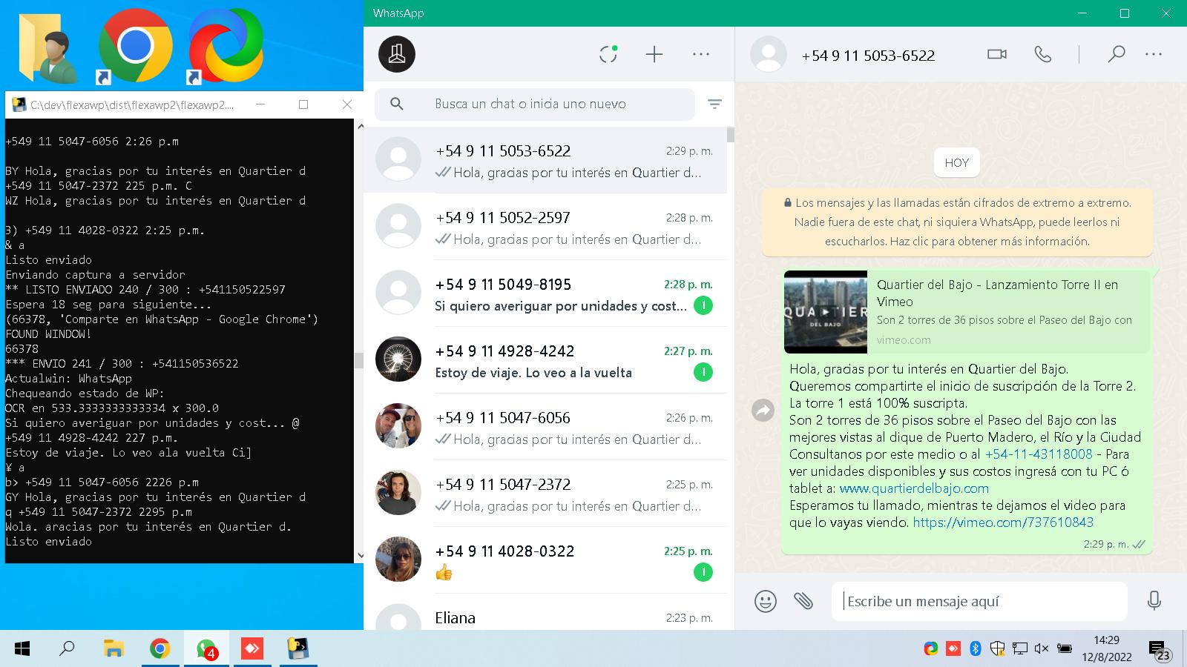Click Bluetooth icon in system tray
Viewport: 1187px width, 667px height.
[976, 648]
